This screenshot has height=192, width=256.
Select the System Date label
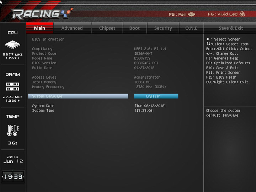coord(43,106)
